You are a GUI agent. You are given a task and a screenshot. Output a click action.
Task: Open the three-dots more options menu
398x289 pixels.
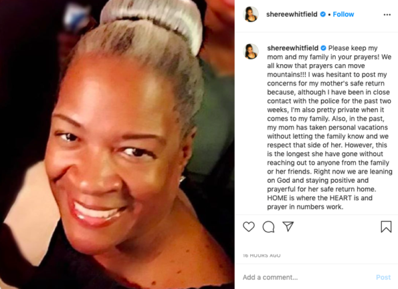pyautogui.click(x=387, y=15)
